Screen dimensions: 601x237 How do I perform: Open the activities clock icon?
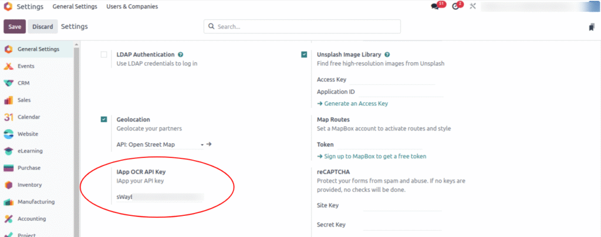click(455, 6)
